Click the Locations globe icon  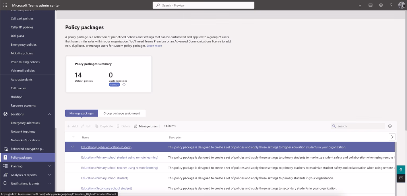5,114
